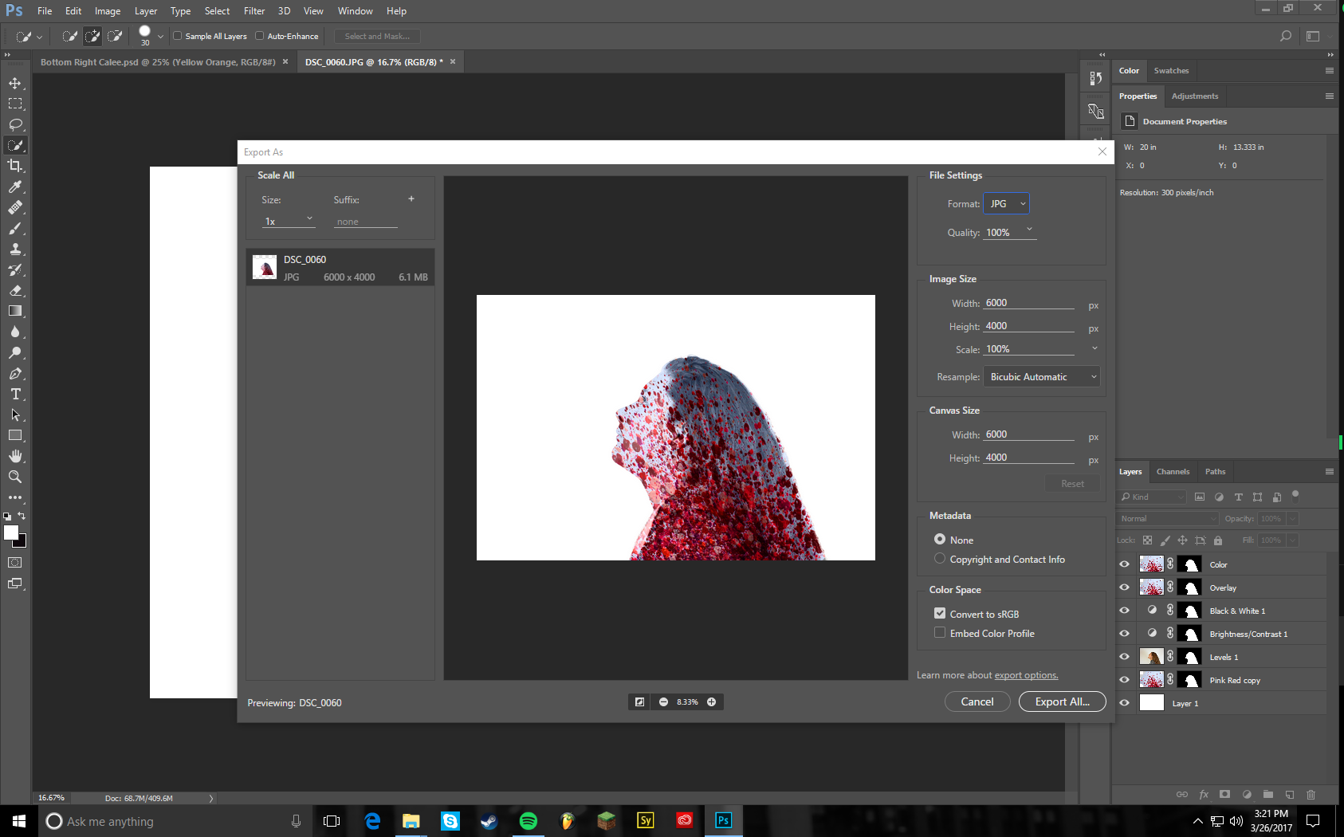
Task: Switch to the Adjustments tab
Action: 1195,96
